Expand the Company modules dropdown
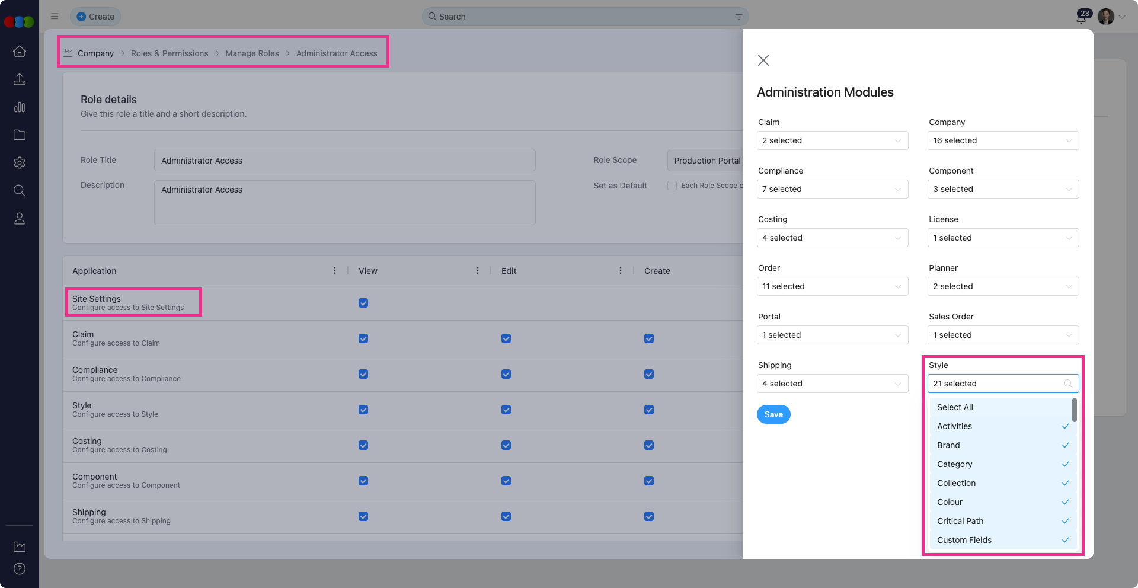1138x588 pixels. point(1003,140)
